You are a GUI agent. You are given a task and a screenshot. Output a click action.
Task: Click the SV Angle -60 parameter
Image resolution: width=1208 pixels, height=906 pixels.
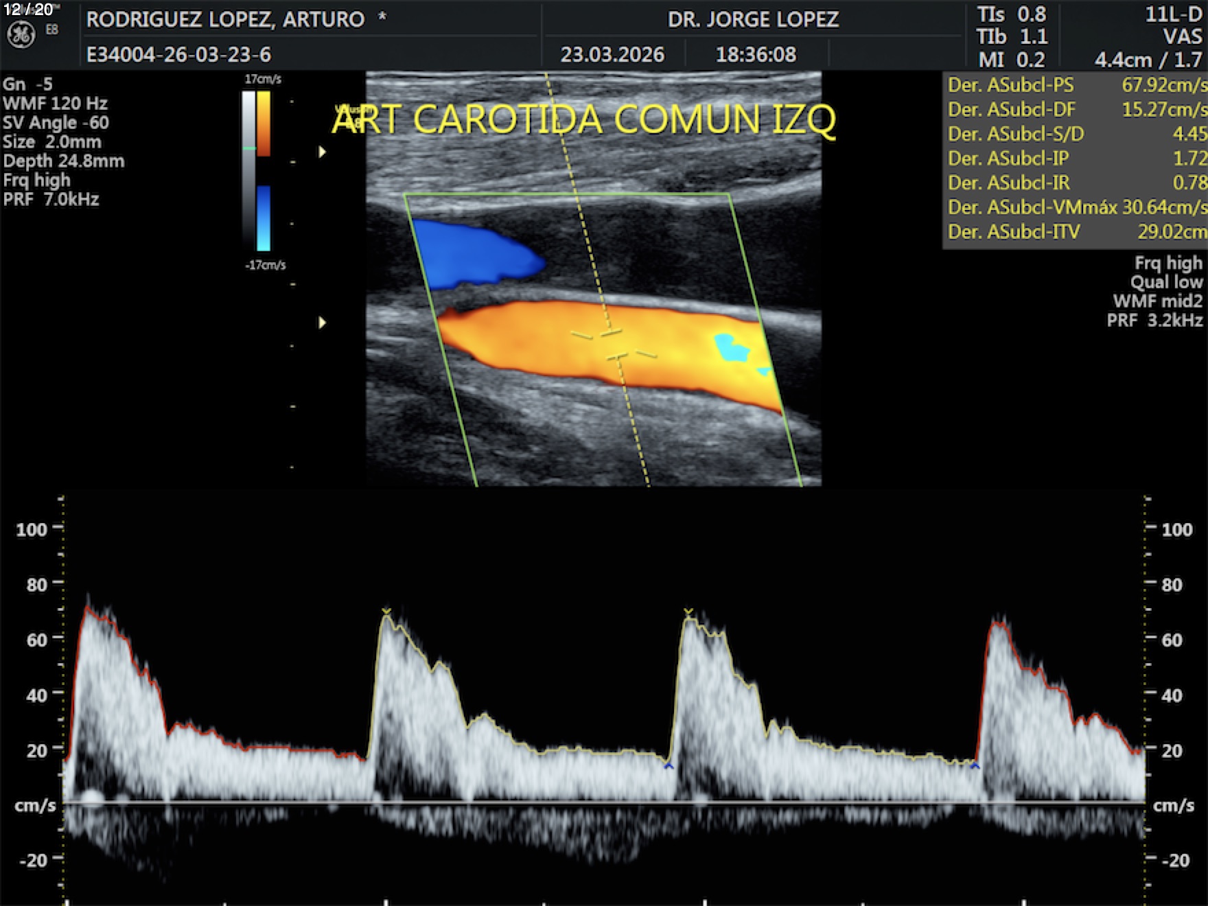coord(56,123)
